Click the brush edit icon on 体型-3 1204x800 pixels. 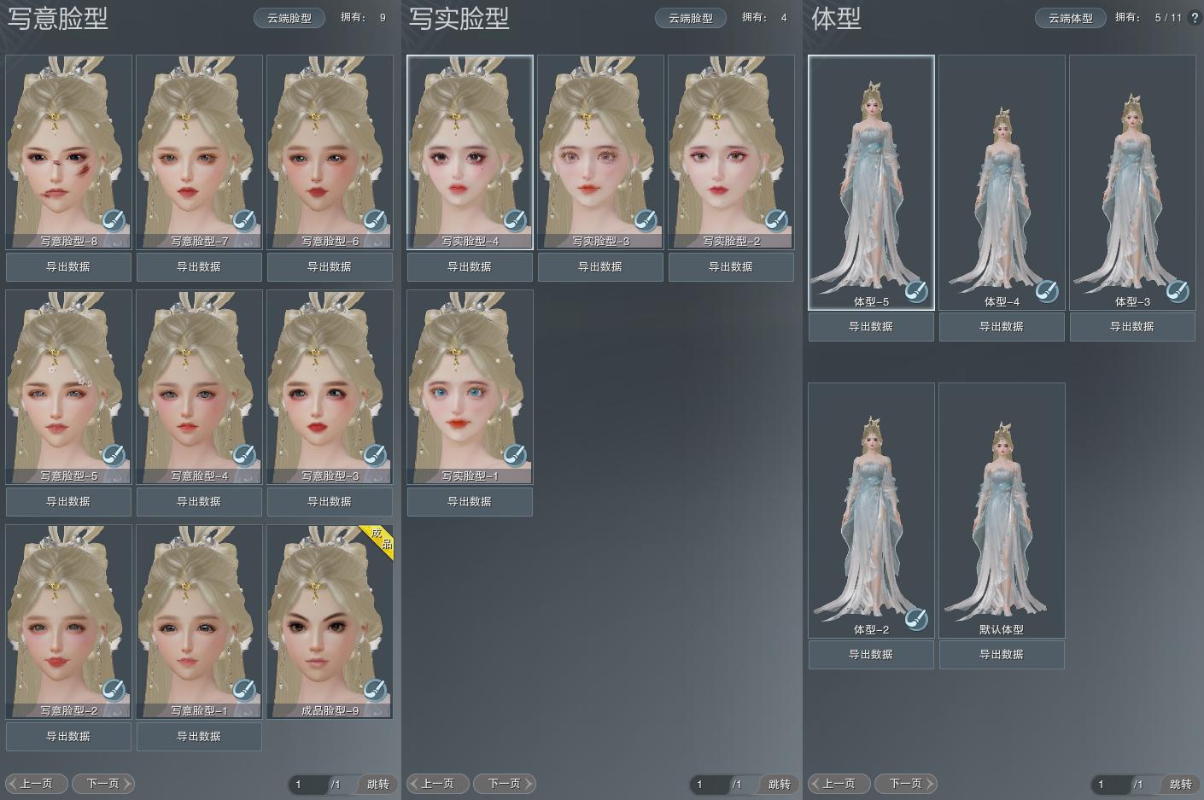coord(1178,292)
